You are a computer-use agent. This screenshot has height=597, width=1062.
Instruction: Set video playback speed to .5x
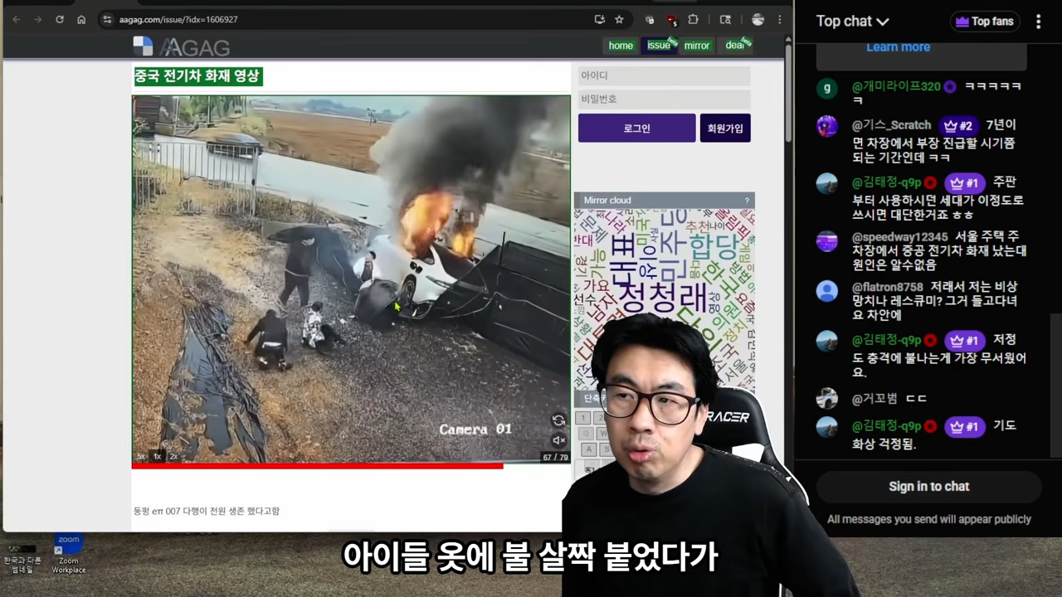pos(140,457)
